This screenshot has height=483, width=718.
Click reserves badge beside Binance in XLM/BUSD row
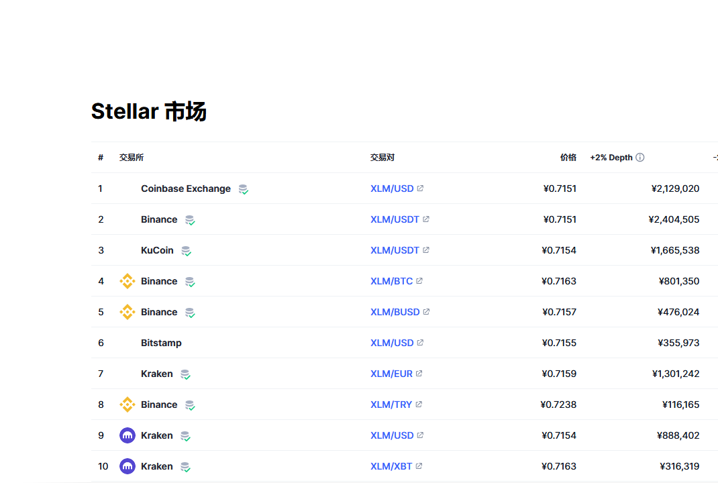click(x=190, y=313)
